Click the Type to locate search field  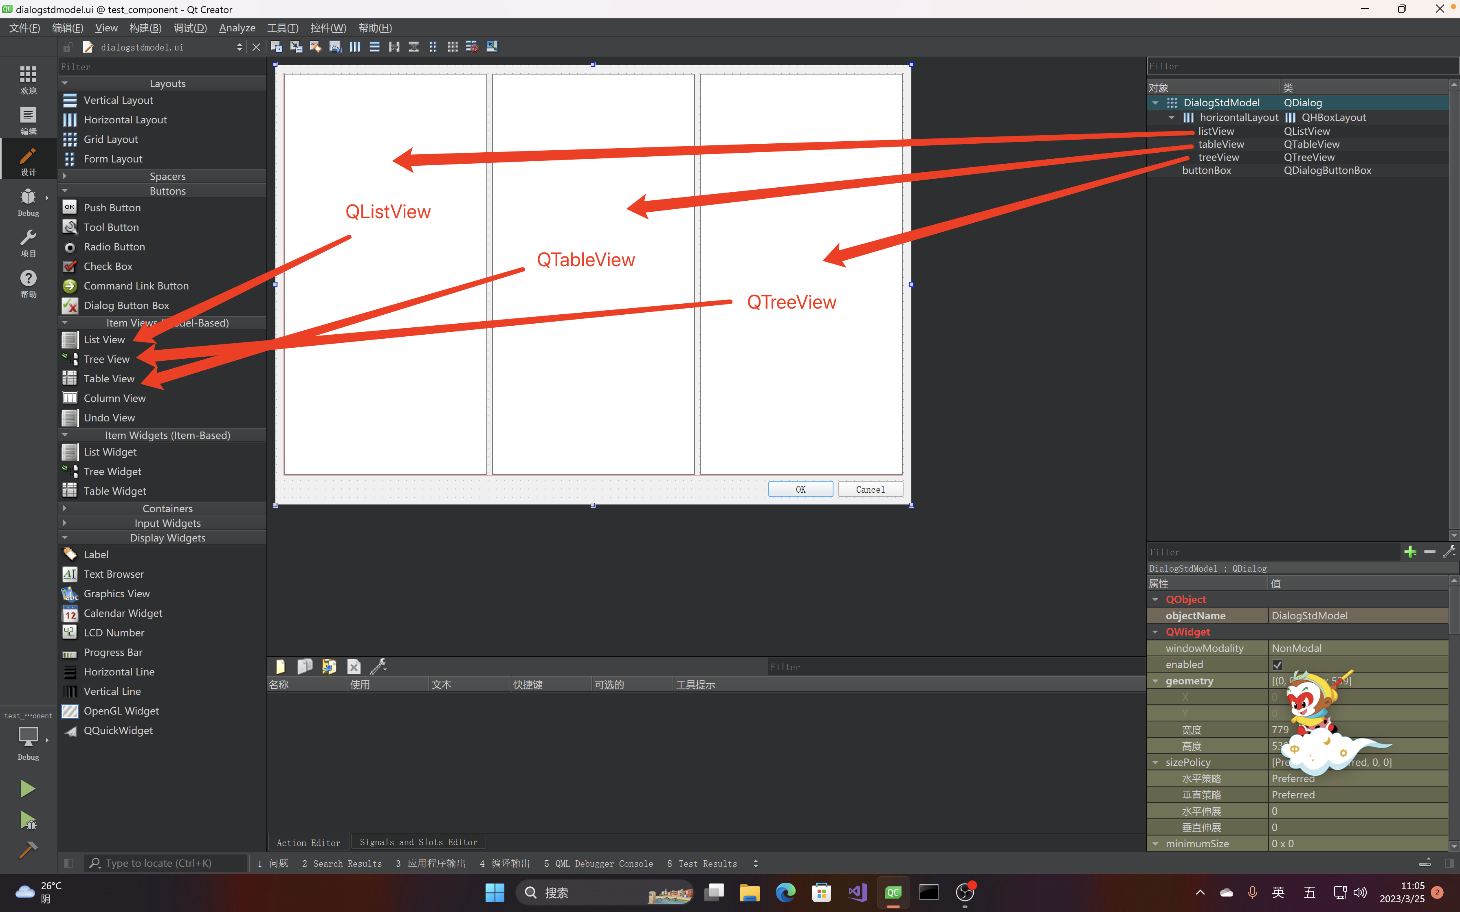click(166, 863)
